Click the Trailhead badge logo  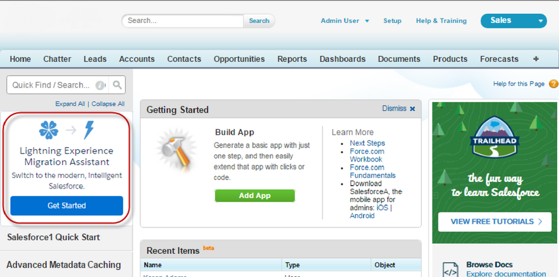click(x=496, y=137)
